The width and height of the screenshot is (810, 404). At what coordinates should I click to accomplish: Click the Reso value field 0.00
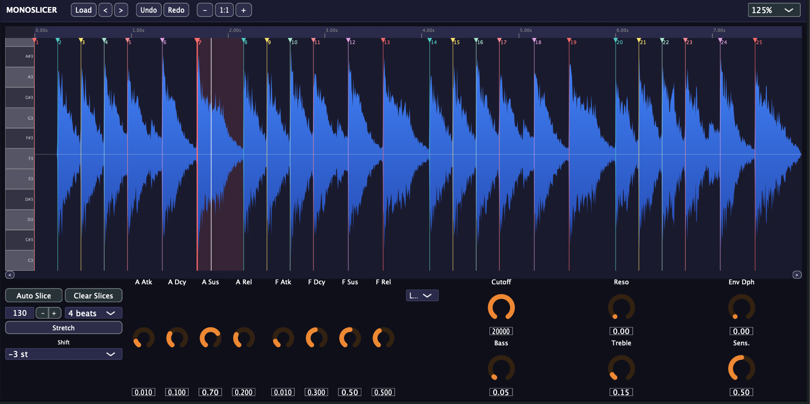[x=621, y=331]
